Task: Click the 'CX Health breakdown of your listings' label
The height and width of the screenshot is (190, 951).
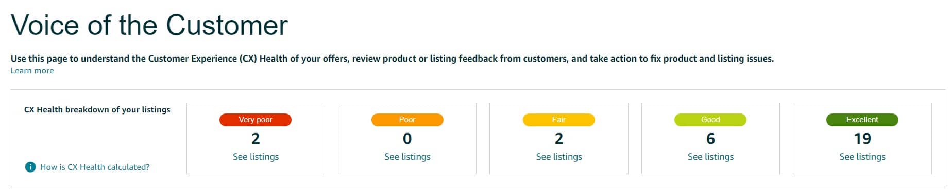Action: pyautogui.click(x=97, y=109)
